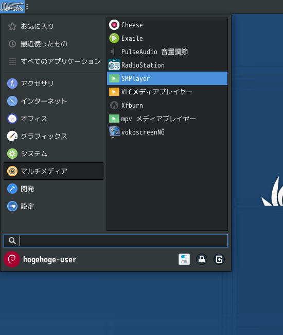This screenshot has width=283, height=335.
Task: Click the star icon beside お気に入り
Action: [x=12, y=26]
